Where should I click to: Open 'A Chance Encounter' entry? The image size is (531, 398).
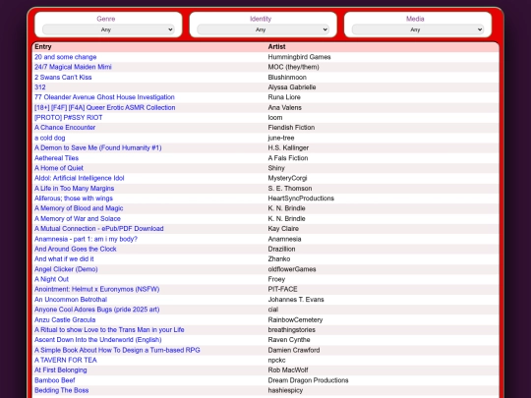click(65, 128)
